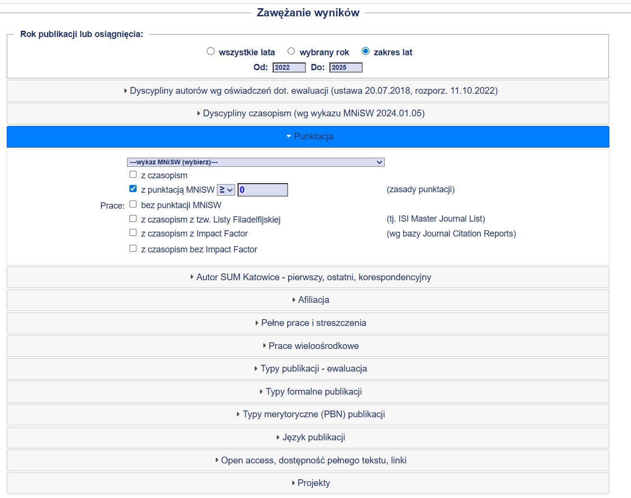Open the ≥ comparison operator dropdown
Image resolution: width=631 pixels, height=498 pixels.
coord(226,190)
